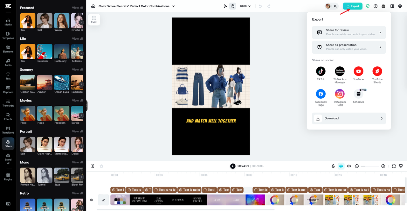Show more Scenery filters arrow

pyautogui.click(x=81, y=84)
